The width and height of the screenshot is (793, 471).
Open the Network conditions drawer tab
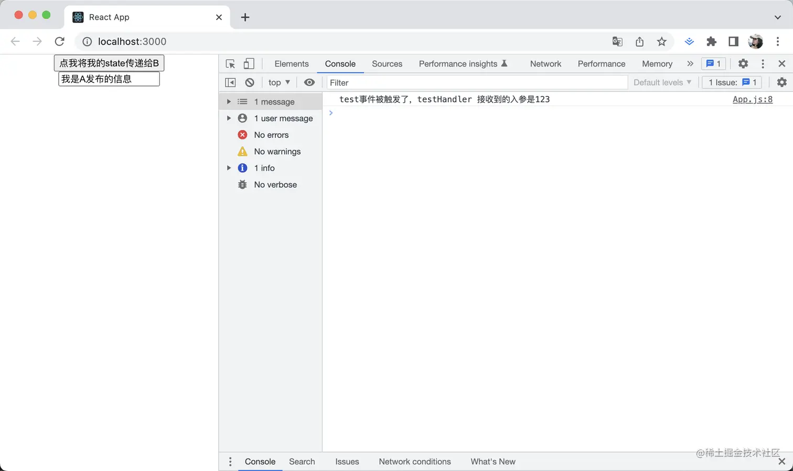(x=415, y=462)
